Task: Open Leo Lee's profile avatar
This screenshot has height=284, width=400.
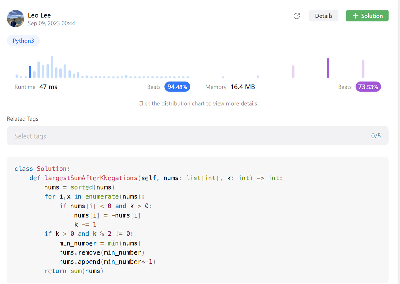Action: coord(15,18)
